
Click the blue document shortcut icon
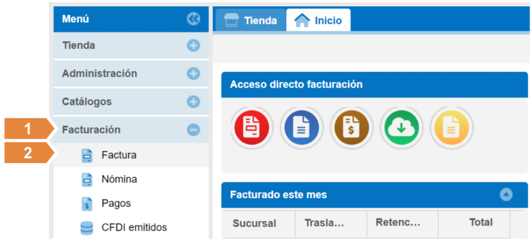pyautogui.click(x=301, y=127)
